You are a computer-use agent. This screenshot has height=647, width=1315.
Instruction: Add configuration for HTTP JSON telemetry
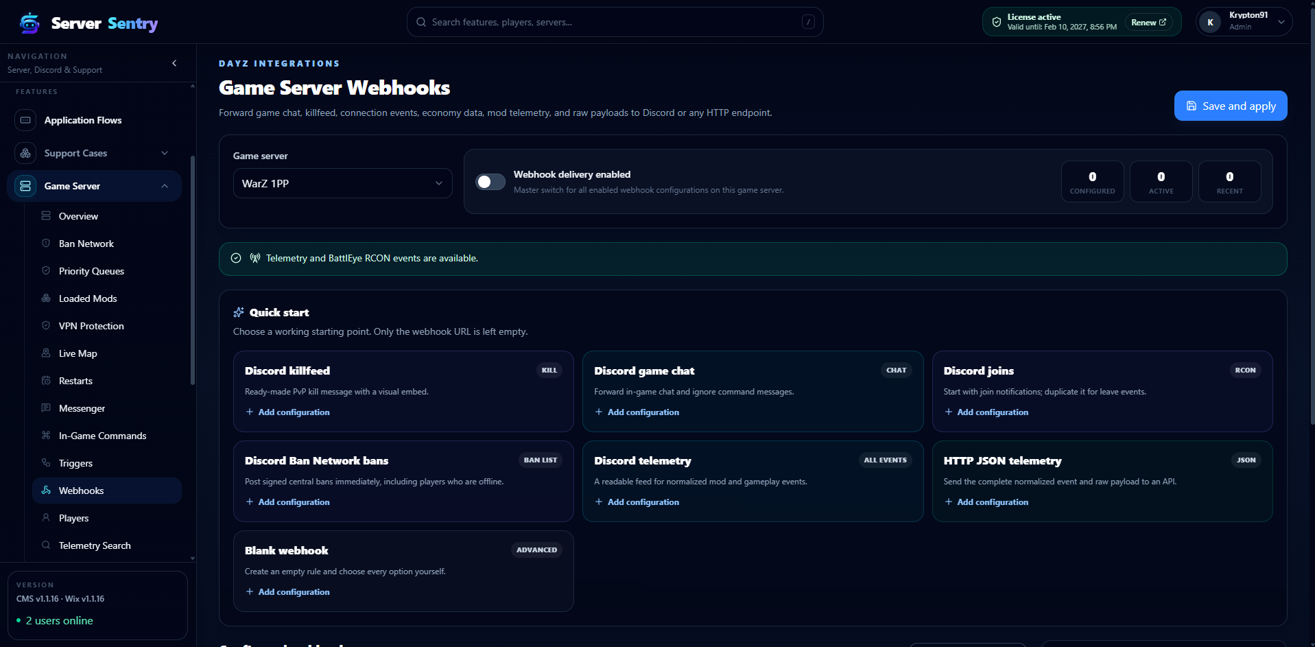[x=986, y=502]
